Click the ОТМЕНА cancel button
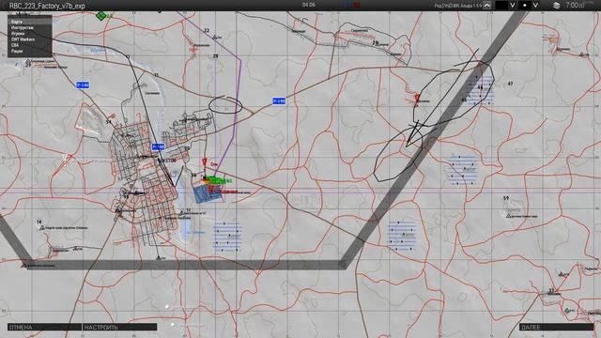Viewport: 601px width, 338px height. [44, 327]
